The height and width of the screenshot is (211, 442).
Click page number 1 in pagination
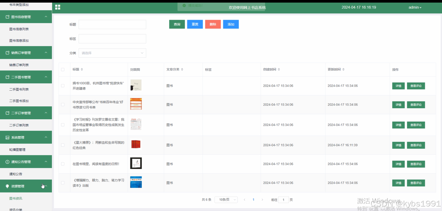pyautogui.click(x=253, y=200)
